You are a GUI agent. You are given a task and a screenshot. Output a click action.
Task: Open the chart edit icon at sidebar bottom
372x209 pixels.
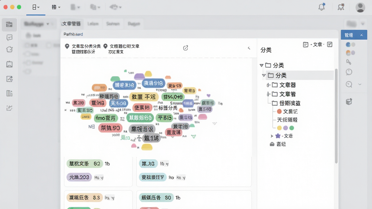[9, 108]
